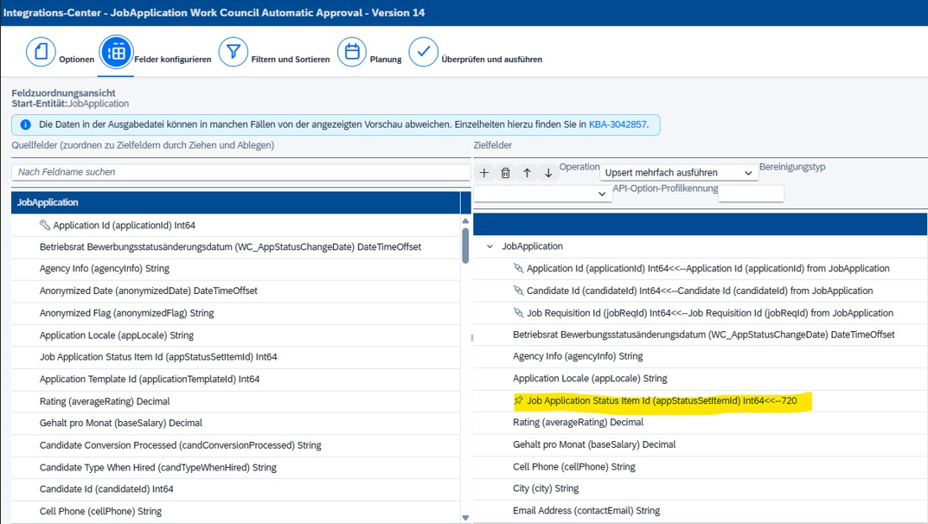Move field up with arrow icon

tap(527, 173)
